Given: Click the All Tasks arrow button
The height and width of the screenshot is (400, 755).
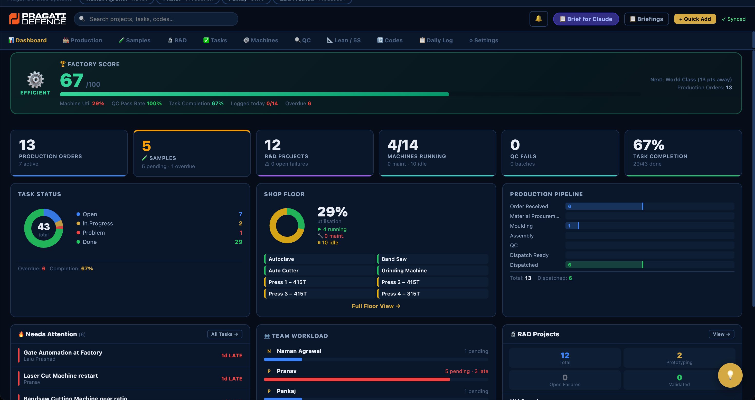Looking at the screenshot, I should click(x=224, y=334).
